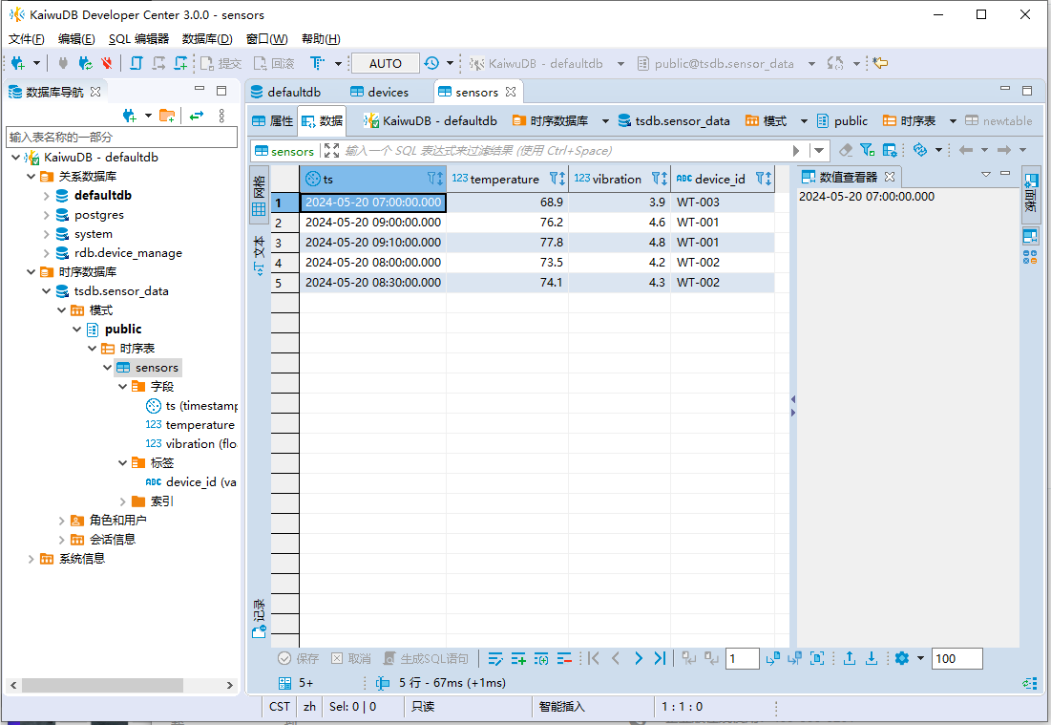The width and height of the screenshot is (1051, 725).
Task: Click the delete row icon
Action: tap(564, 658)
